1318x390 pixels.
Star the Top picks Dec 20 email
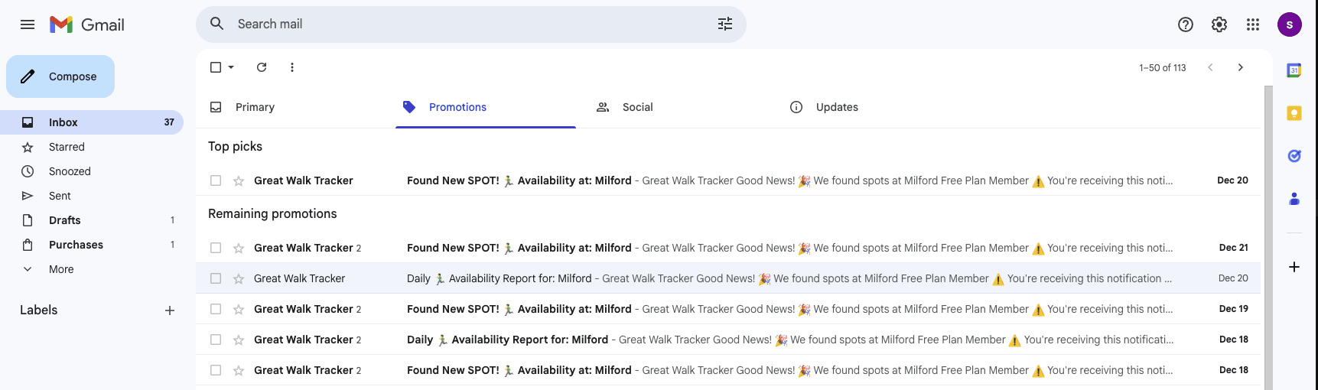pyautogui.click(x=239, y=181)
